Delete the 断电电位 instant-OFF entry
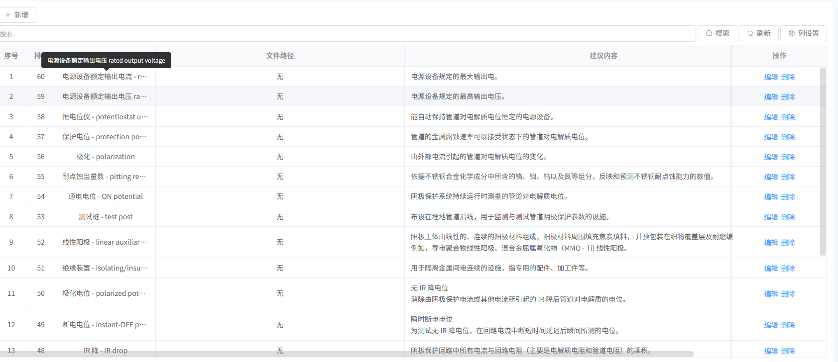The width and height of the screenshot is (838, 362). click(x=788, y=325)
